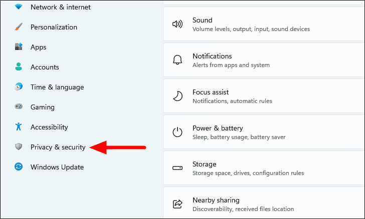
Task: Click the Sound speaker icon
Action: point(177,24)
